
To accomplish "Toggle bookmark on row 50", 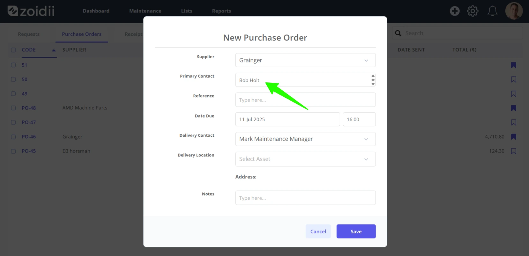I will pos(513,79).
